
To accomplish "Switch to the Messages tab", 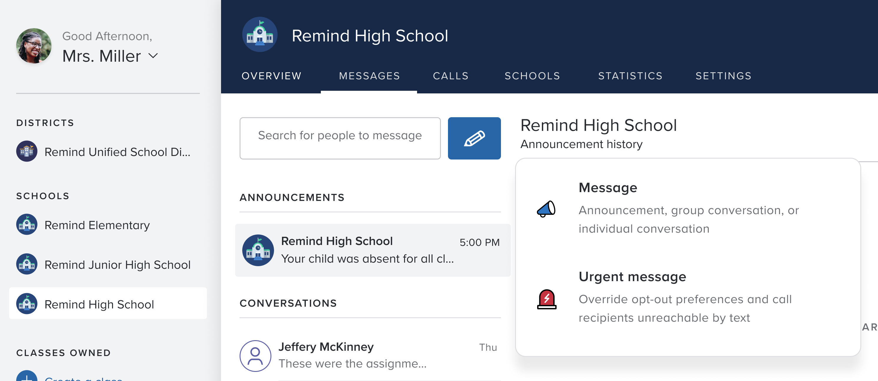I will 369,76.
